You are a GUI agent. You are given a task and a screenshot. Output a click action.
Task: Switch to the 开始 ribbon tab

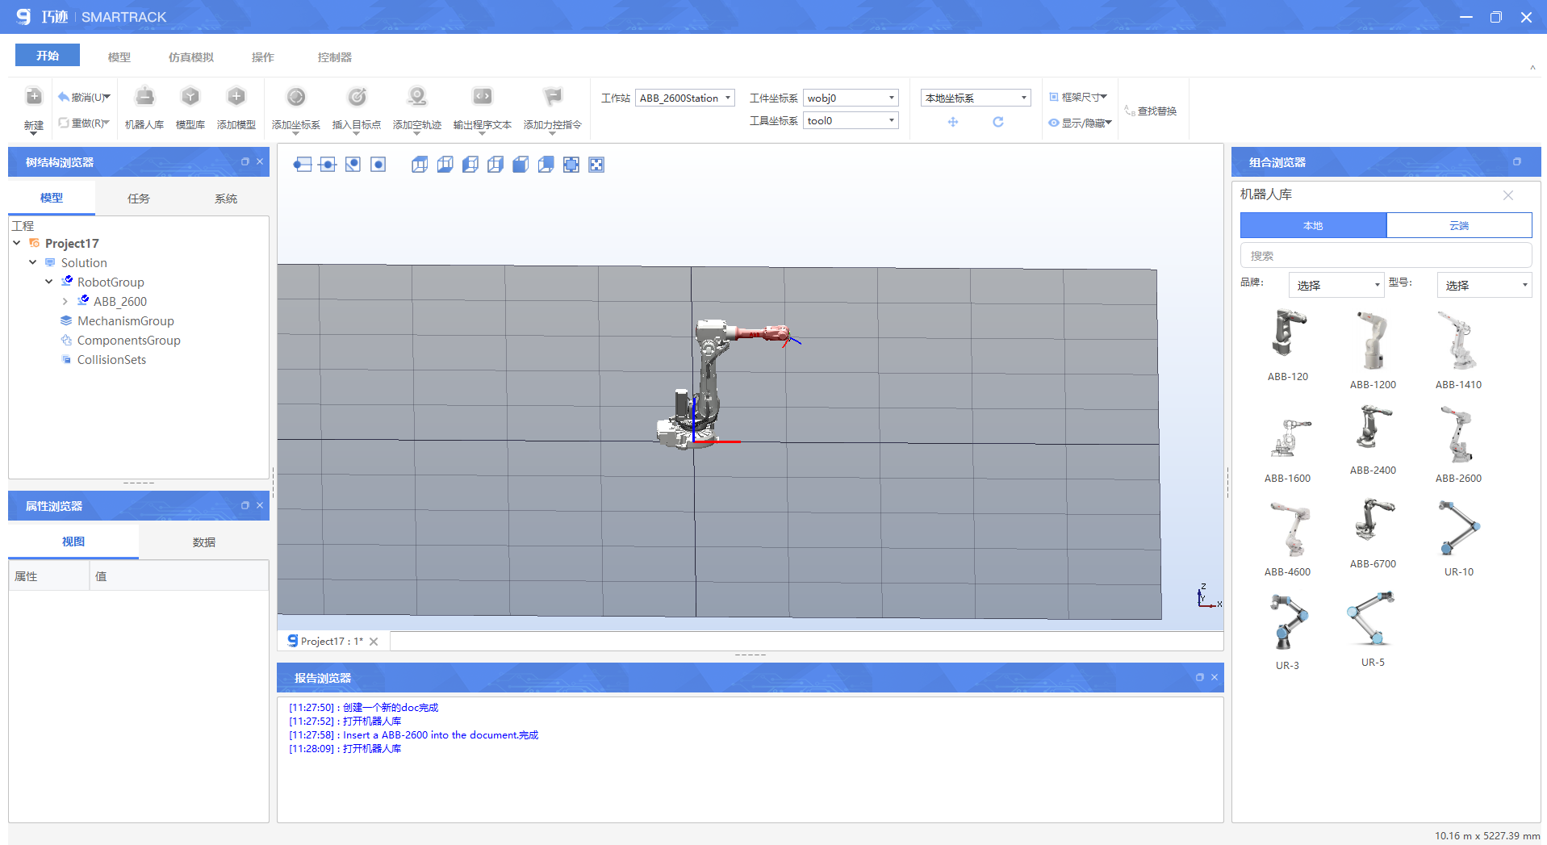tap(48, 55)
